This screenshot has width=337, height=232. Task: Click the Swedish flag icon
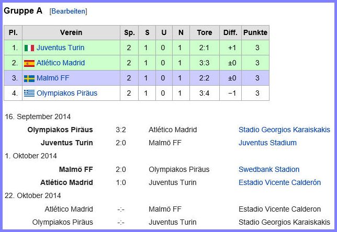pos(29,78)
